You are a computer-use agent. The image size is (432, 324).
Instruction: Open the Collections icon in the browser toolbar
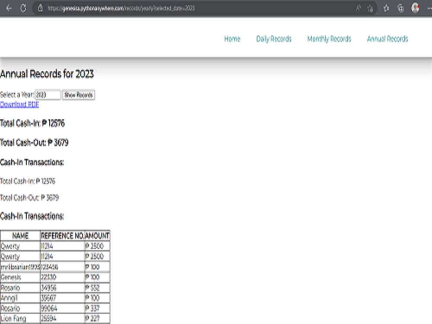point(400,8)
